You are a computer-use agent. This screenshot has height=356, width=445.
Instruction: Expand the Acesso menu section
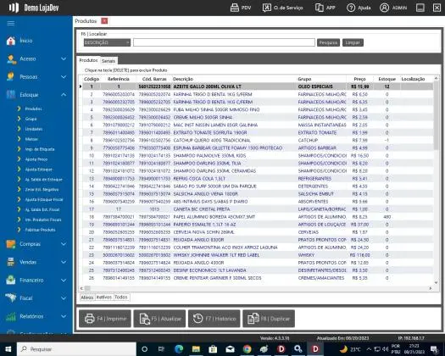pos(64,58)
